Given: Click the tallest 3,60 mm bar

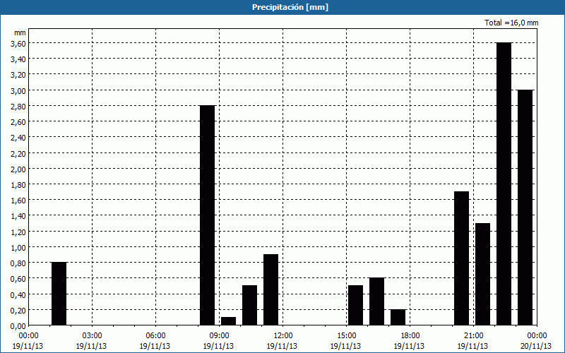Looking at the screenshot, I should [x=504, y=184].
